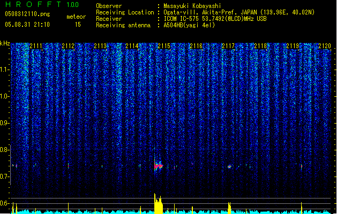The height and width of the screenshot is (214, 337).
Task: Click the meteor count value 15
Action: pyautogui.click(x=78, y=25)
